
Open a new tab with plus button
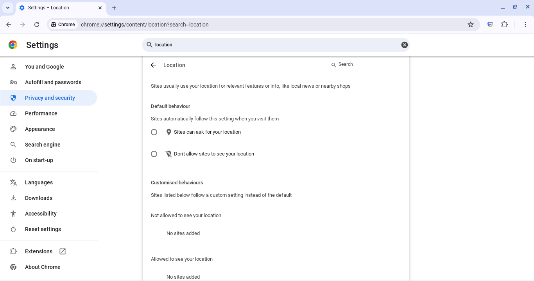114,8
